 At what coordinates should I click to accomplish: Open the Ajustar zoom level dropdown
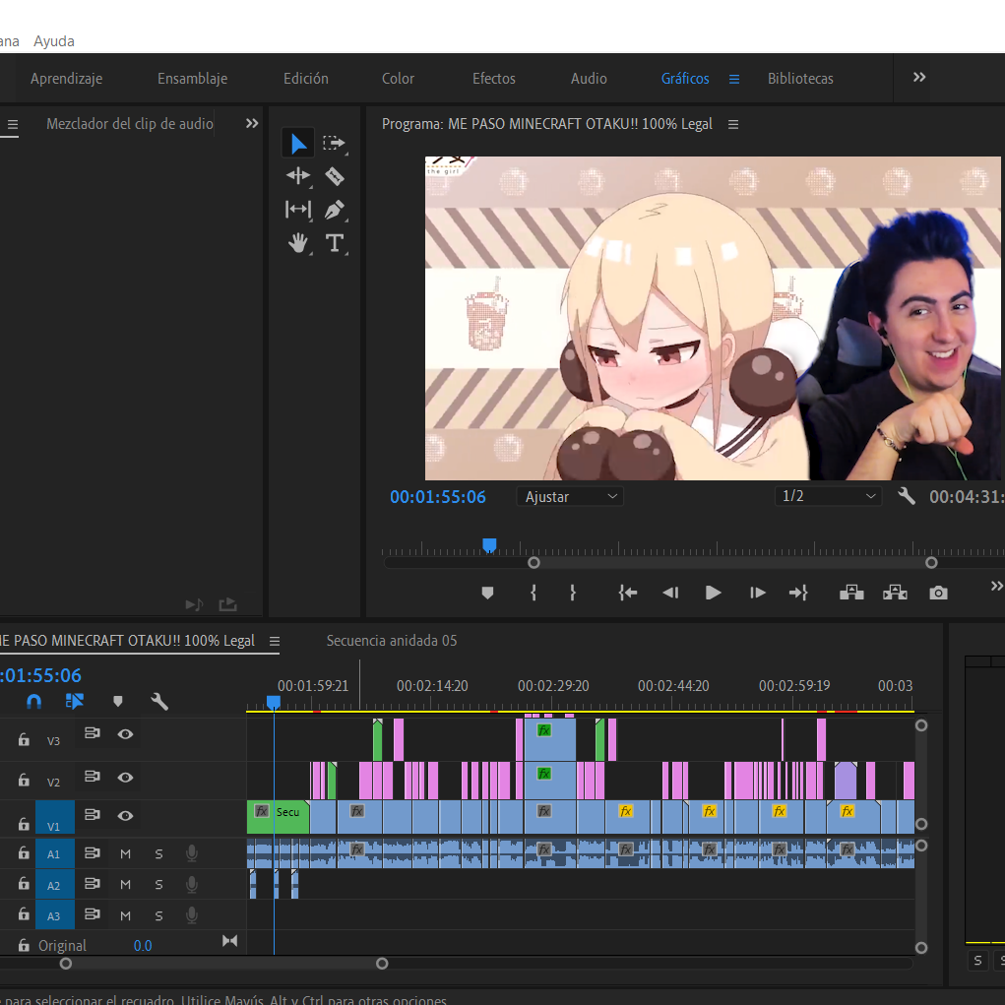point(570,497)
